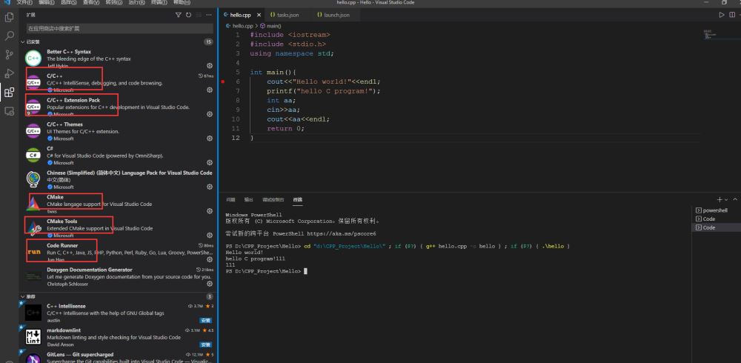Open the manage gear for CMake Tools

(x=210, y=235)
